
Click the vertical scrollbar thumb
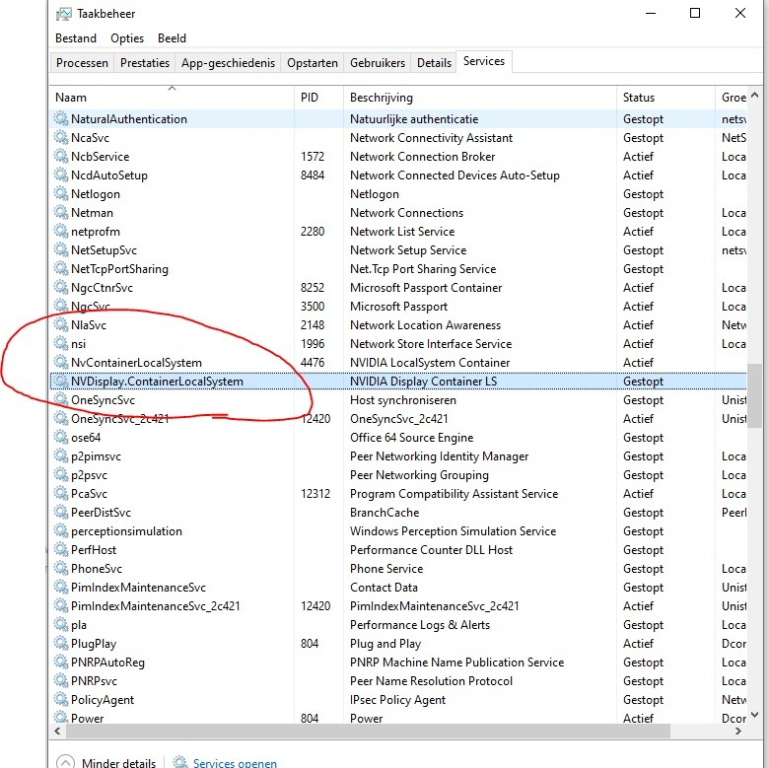755,395
